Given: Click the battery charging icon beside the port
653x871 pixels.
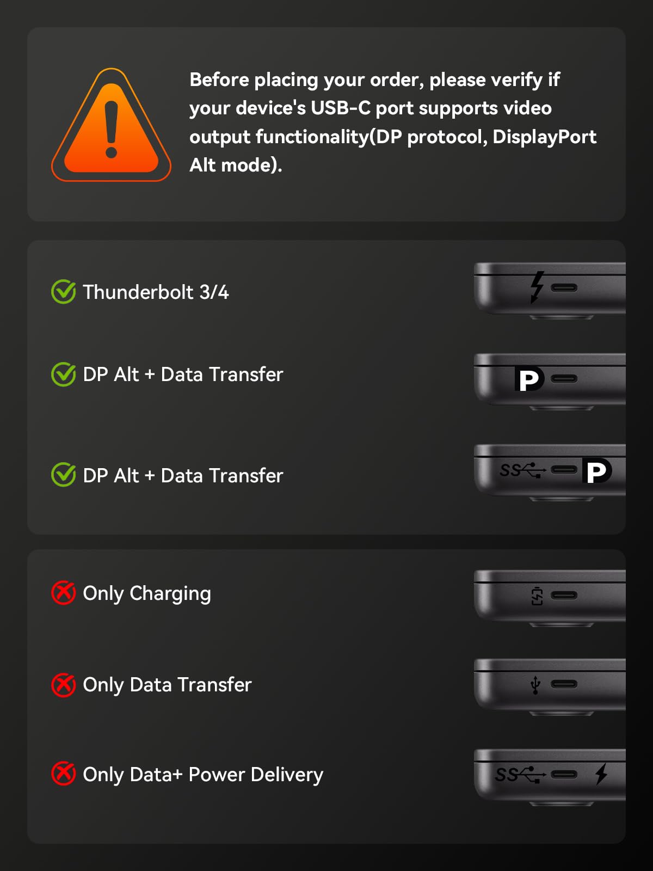Looking at the screenshot, I should pos(537,596).
